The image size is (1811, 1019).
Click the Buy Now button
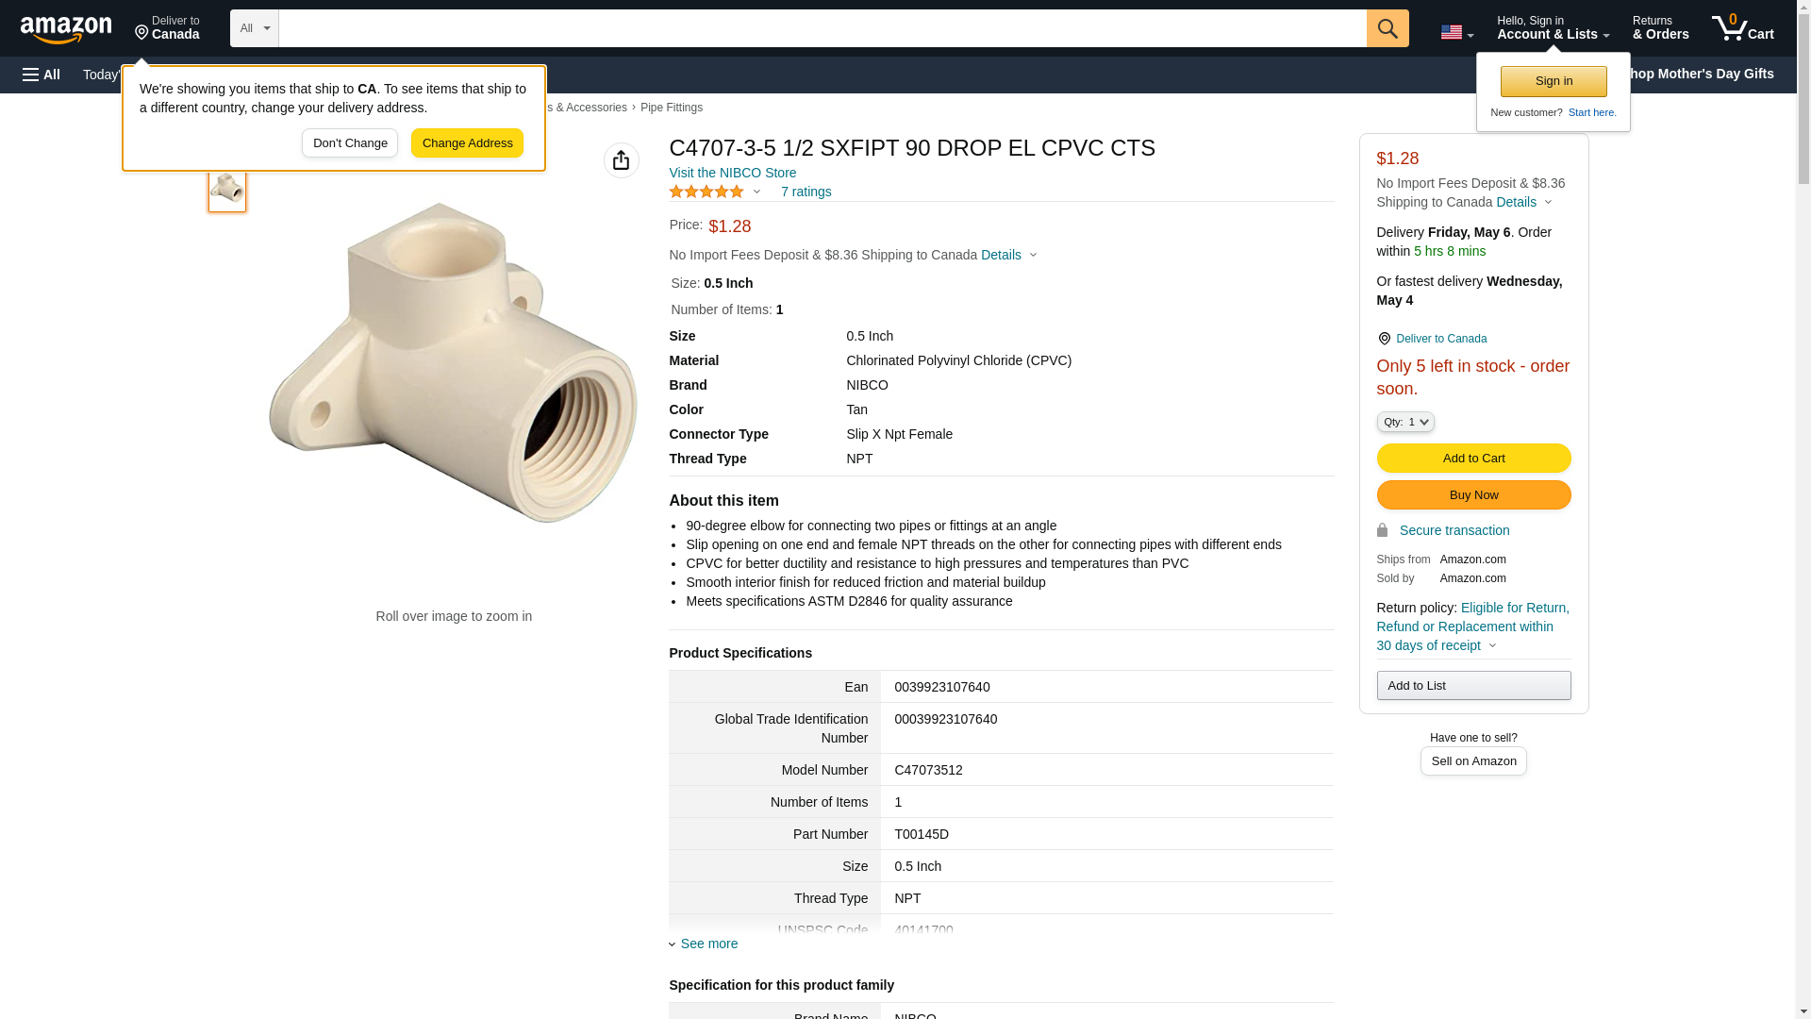coord(1473,494)
